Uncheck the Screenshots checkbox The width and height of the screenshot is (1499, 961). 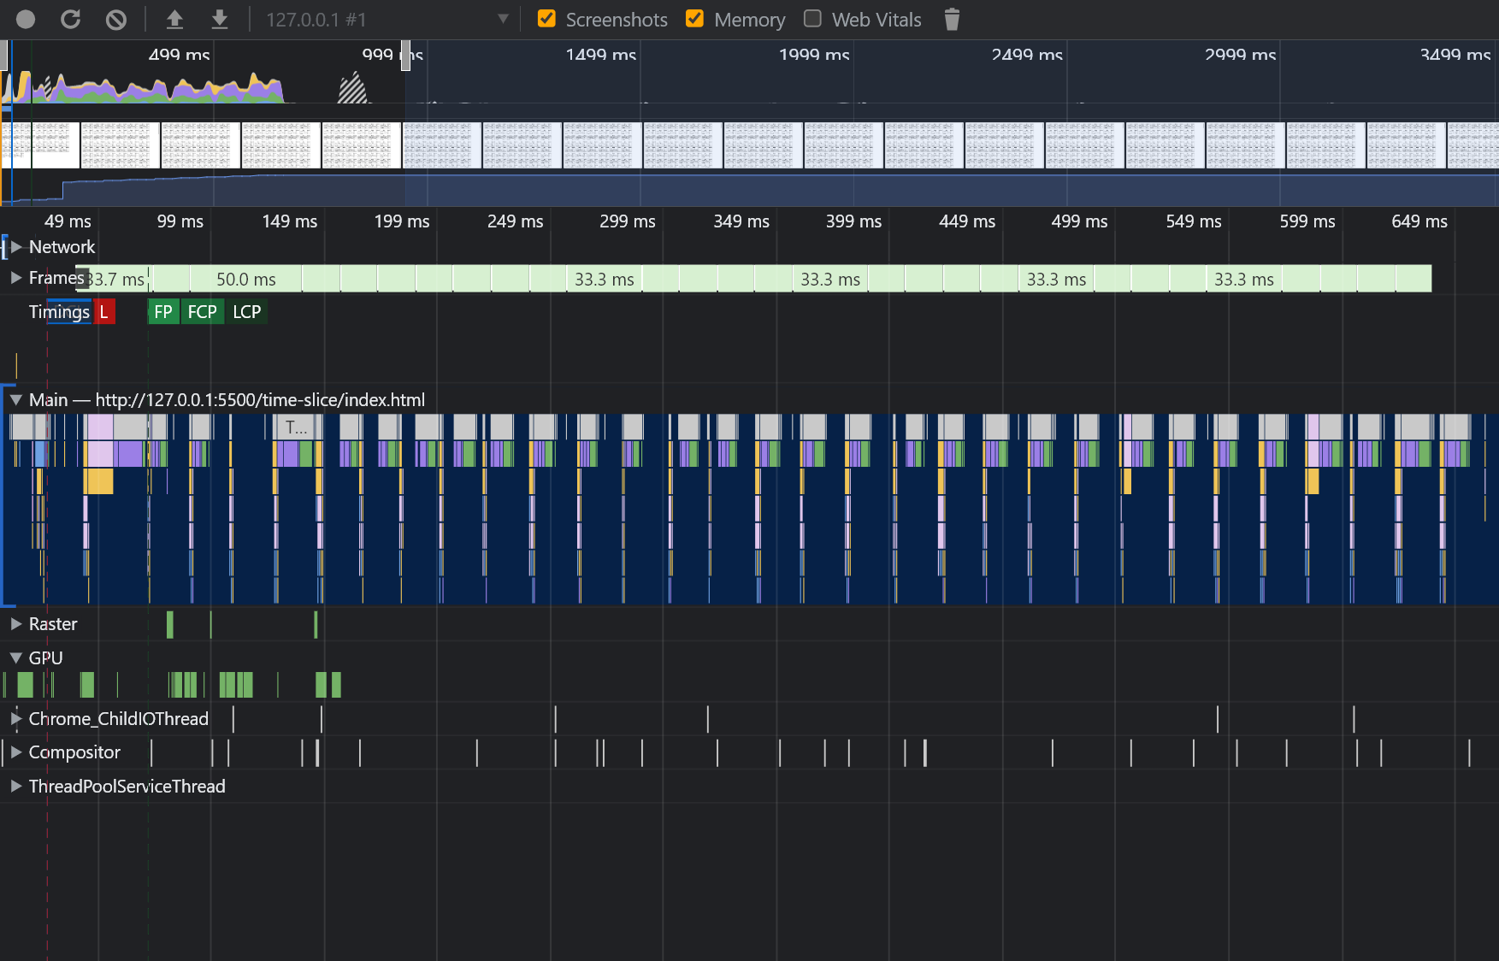[x=546, y=18]
